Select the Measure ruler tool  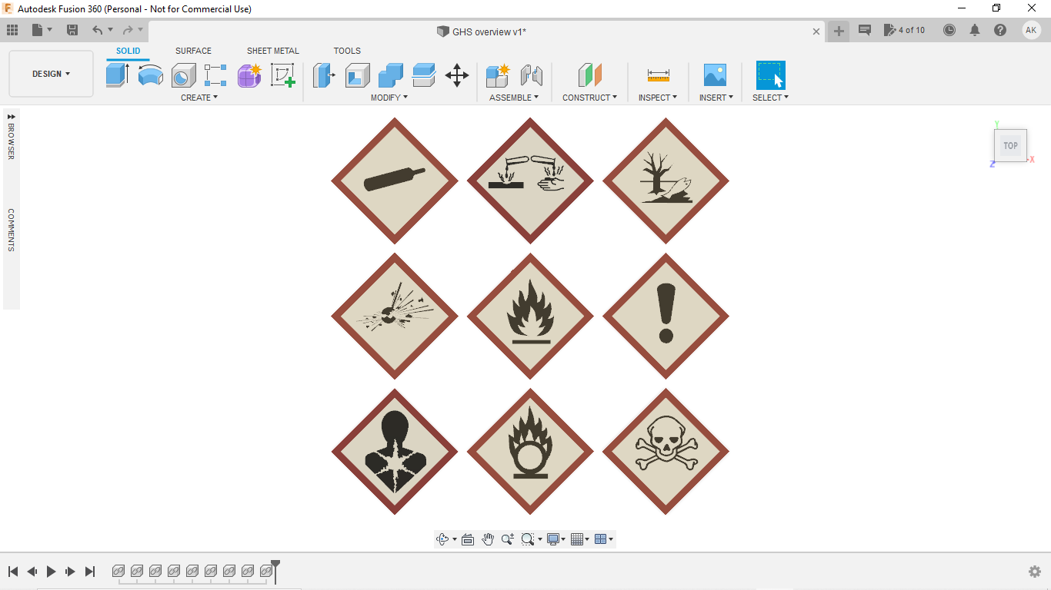coord(658,75)
